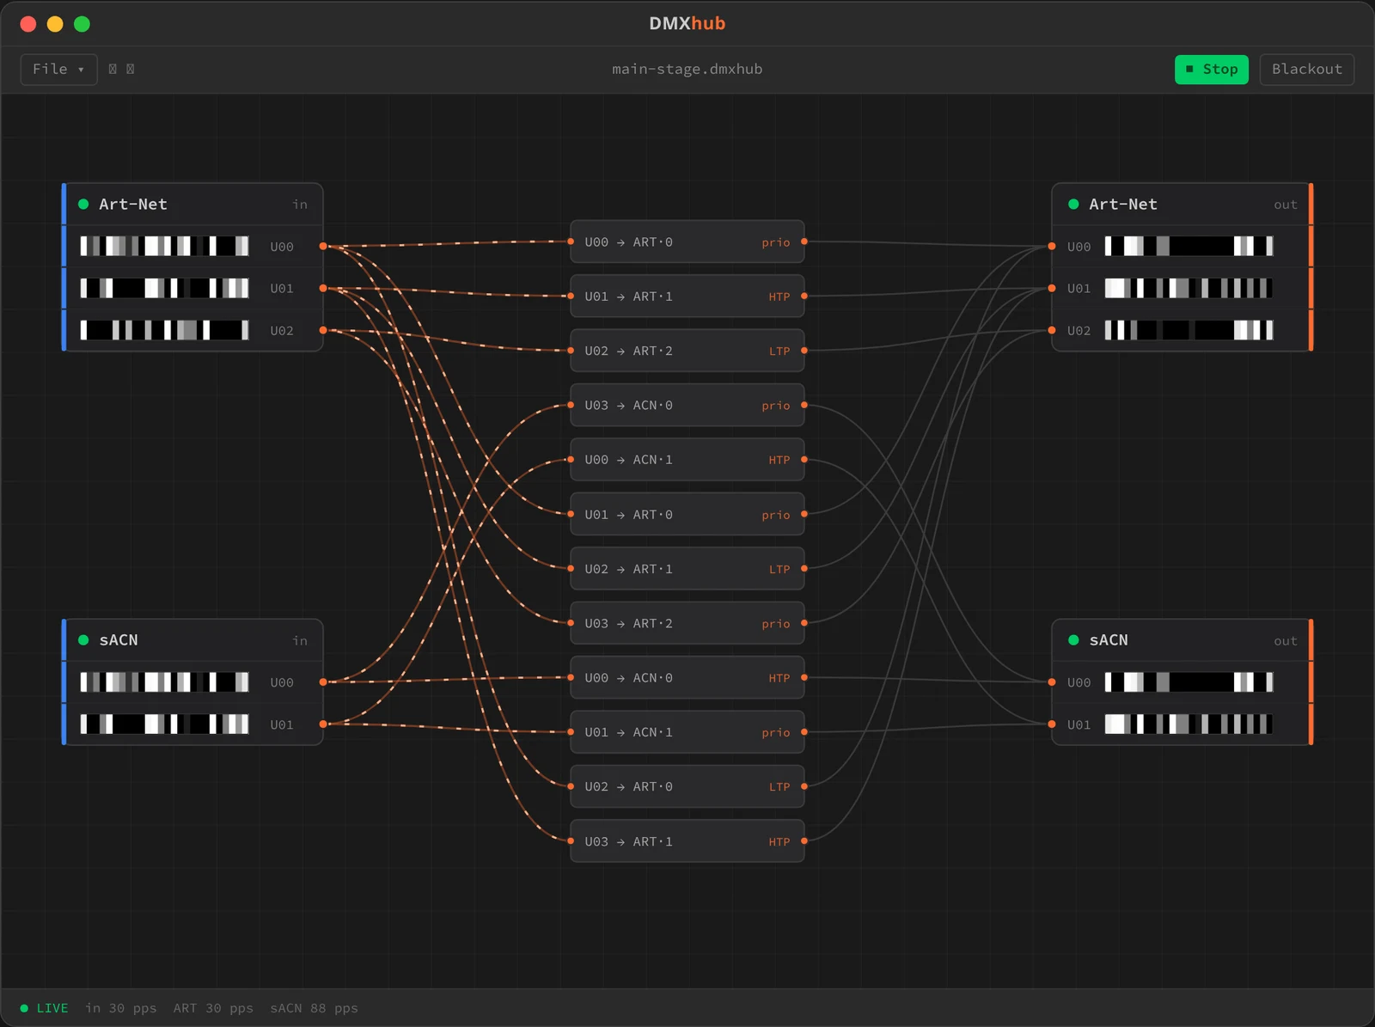Screen dimensions: 1375x1027
Task: Click input port of Art-Net out U02
Action: pos(1052,330)
